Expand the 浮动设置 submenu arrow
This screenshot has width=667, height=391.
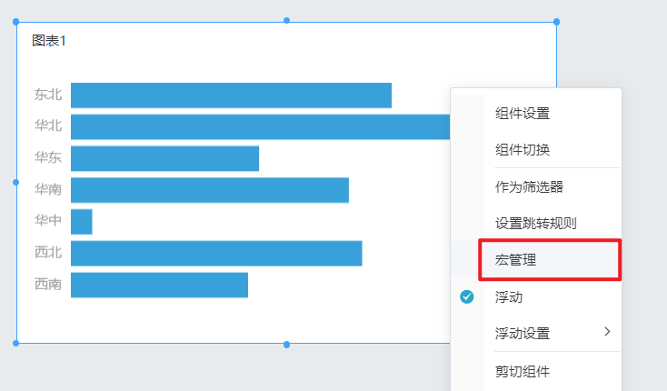[607, 332]
